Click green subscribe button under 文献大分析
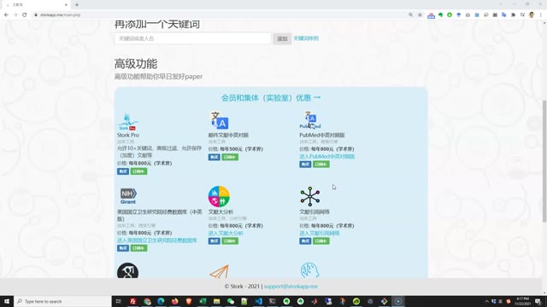Image resolution: width=547 pixels, height=307 pixels. 230,240
